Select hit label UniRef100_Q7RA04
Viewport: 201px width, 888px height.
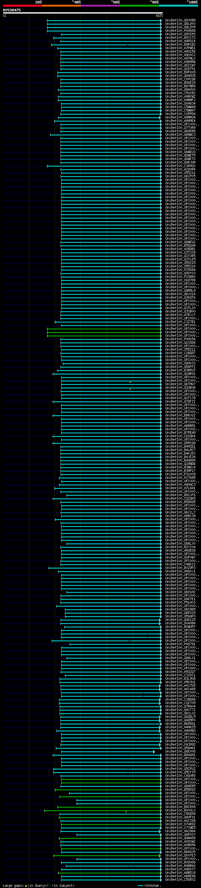coord(180,706)
